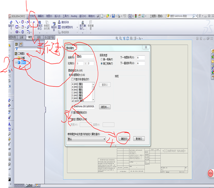Open the File menu
This screenshot has height=188, width=214.
(32, 16)
